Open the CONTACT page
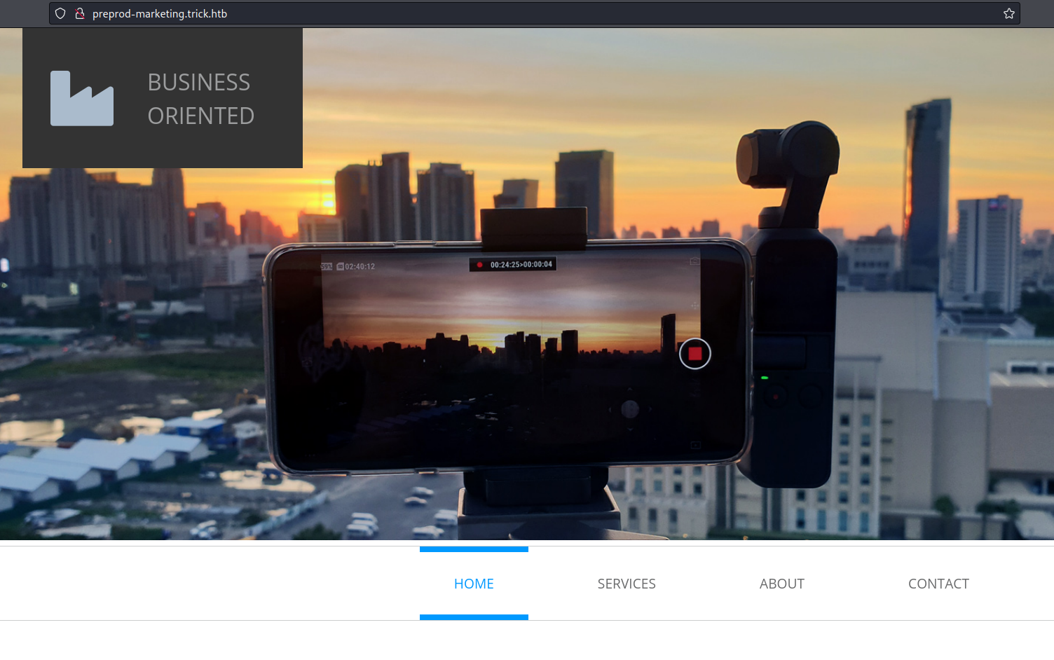Viewport: 1054px width, 660px height. pos(938,584)
